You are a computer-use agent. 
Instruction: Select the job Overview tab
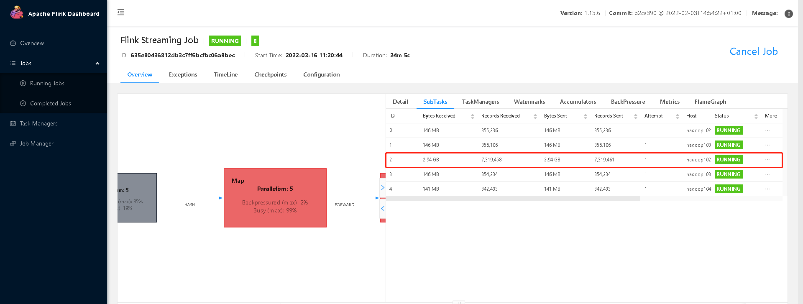coord(140,74)
